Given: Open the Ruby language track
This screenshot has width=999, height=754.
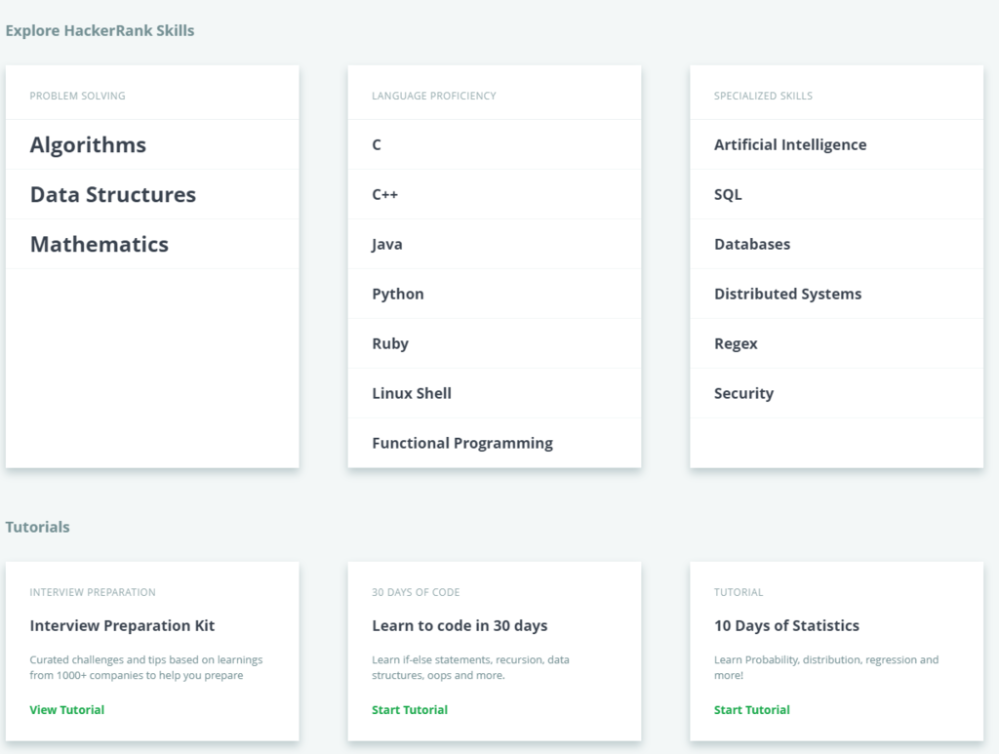Looking at the screenshot, I should (x=390, y=344).
